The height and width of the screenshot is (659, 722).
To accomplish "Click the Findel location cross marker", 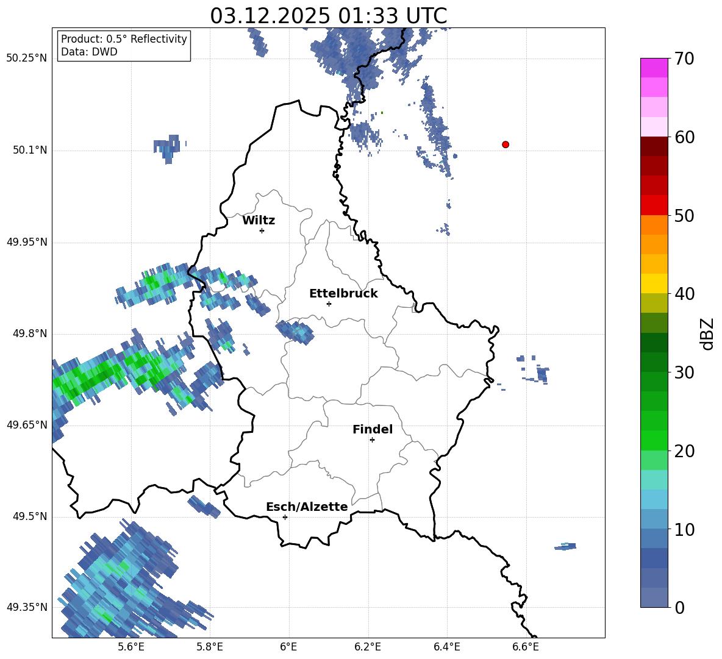I will [372, 440].
